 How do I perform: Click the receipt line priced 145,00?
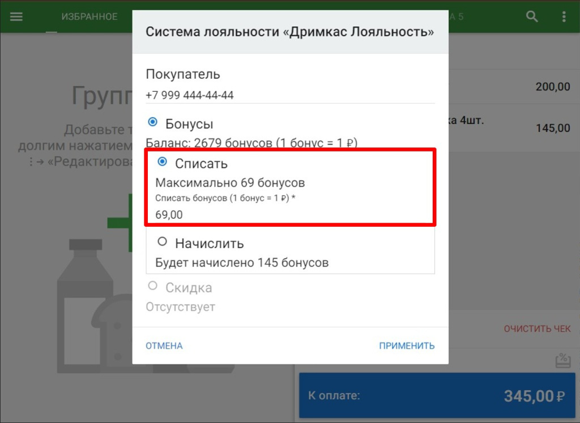[x=514, y=128]
